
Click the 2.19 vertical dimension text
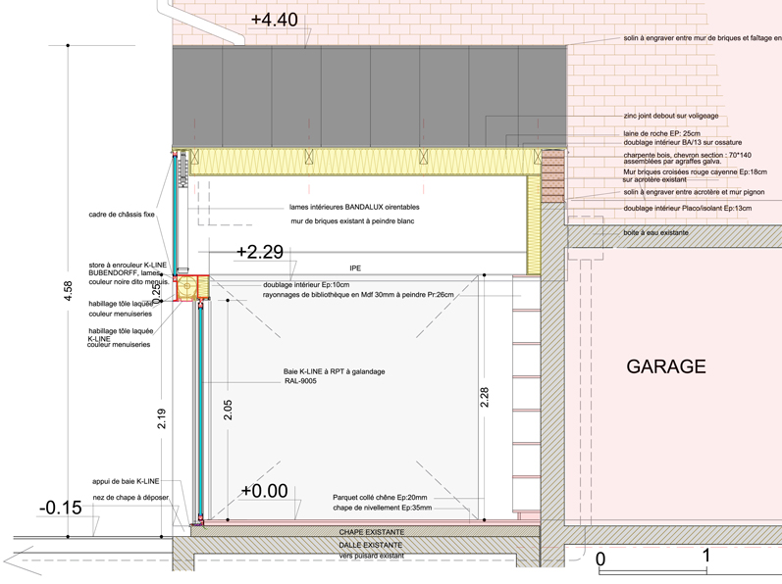tap(163, 418)
